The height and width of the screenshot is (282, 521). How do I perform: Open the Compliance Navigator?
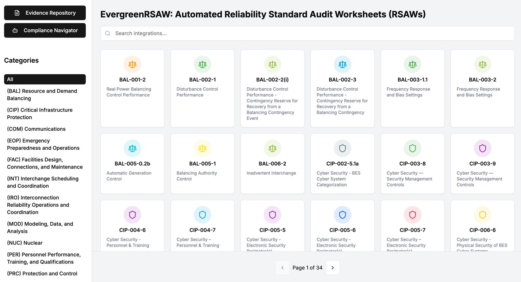tap(45, 30)
